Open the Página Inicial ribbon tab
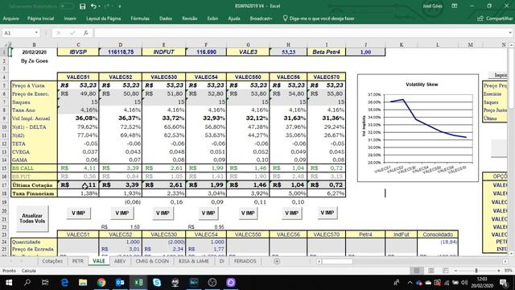515x290 pixels. click(x=40, y=19)
